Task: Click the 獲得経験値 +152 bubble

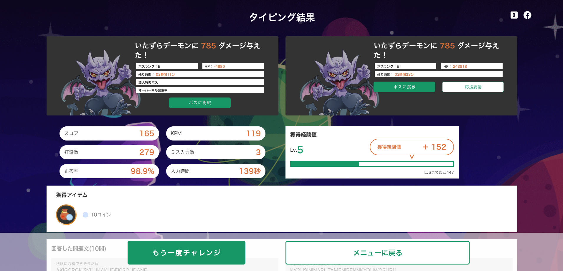Action: coord(412,147)
